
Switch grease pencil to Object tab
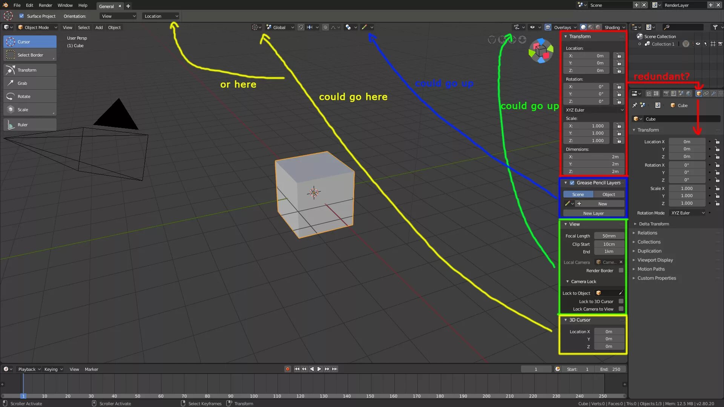coord(609,194)
